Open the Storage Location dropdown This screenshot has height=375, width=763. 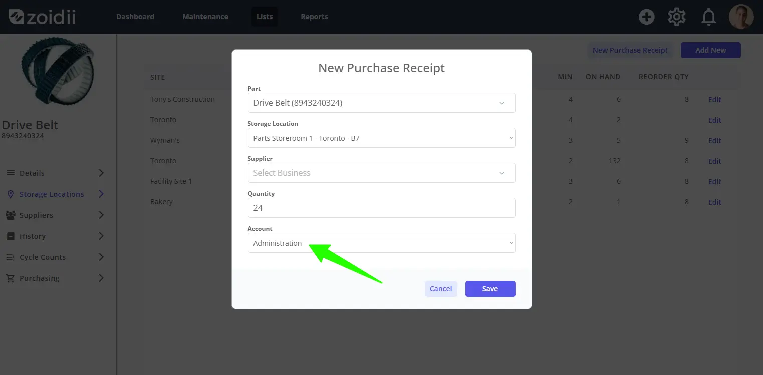(381, 138)
